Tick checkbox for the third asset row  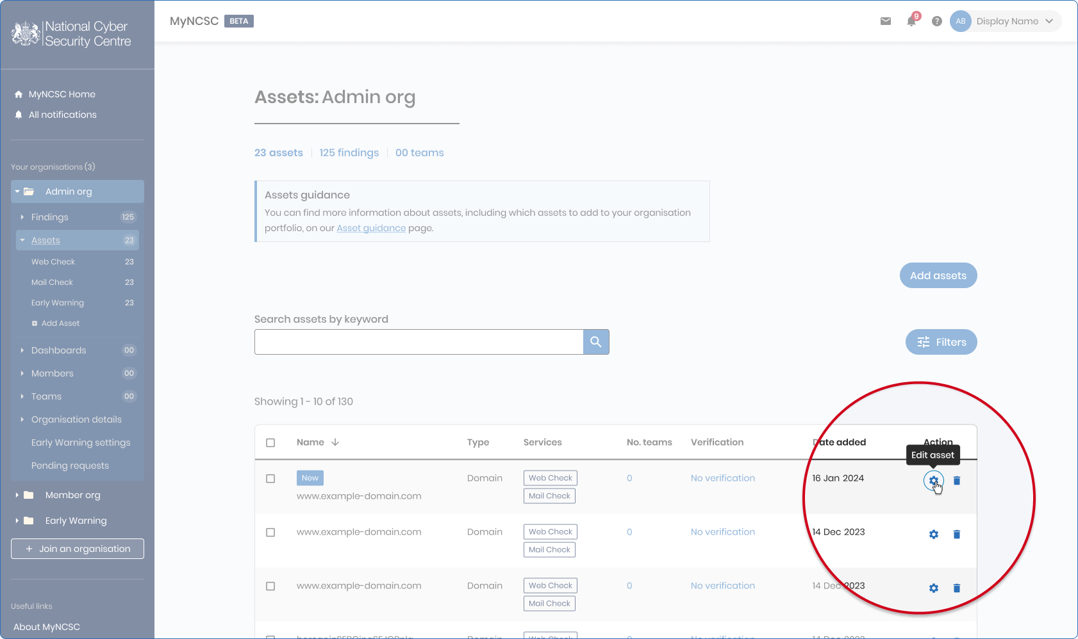(270, 586)
